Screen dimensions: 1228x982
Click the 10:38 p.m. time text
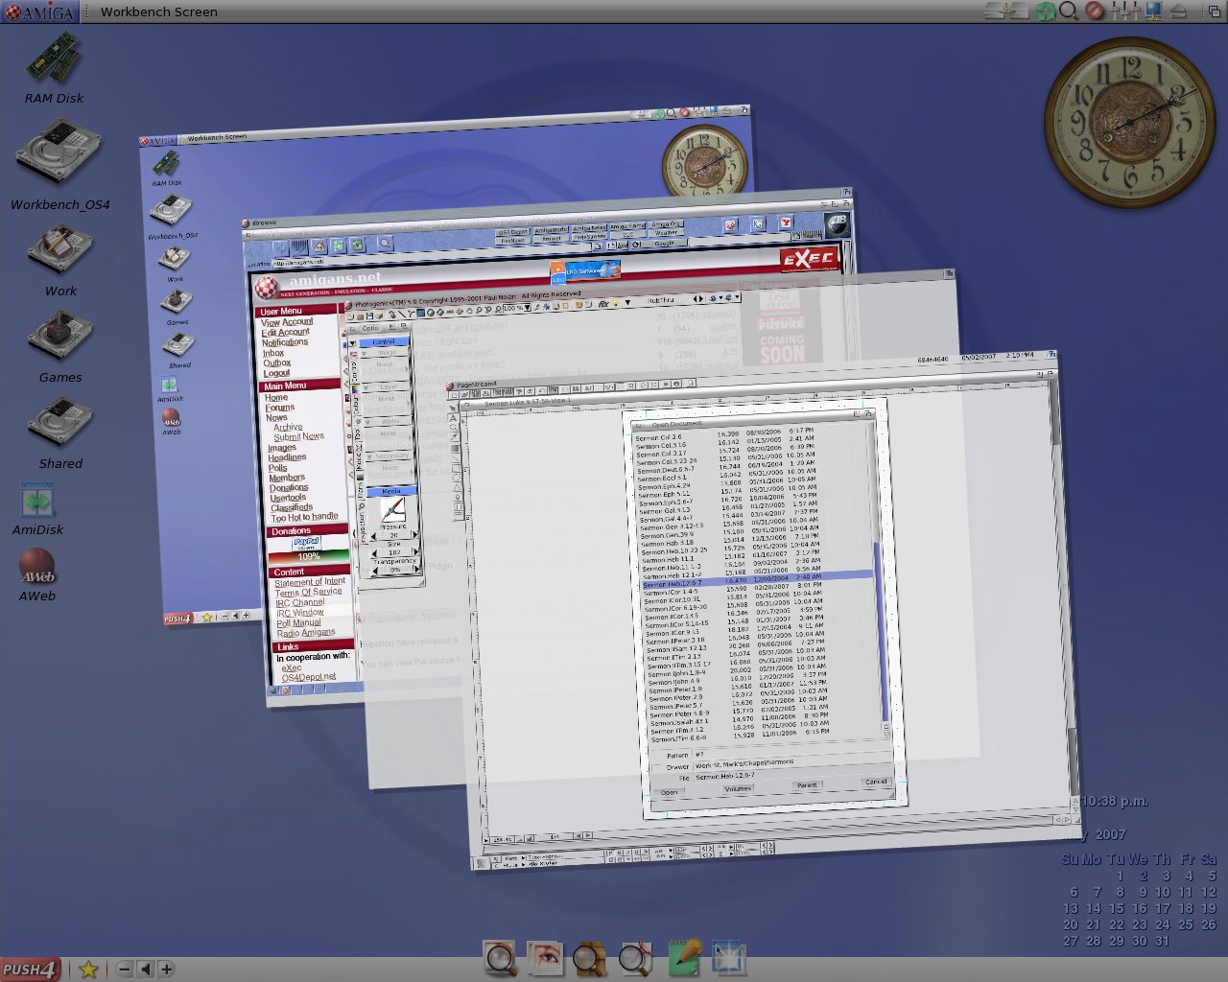(1114, 802)
